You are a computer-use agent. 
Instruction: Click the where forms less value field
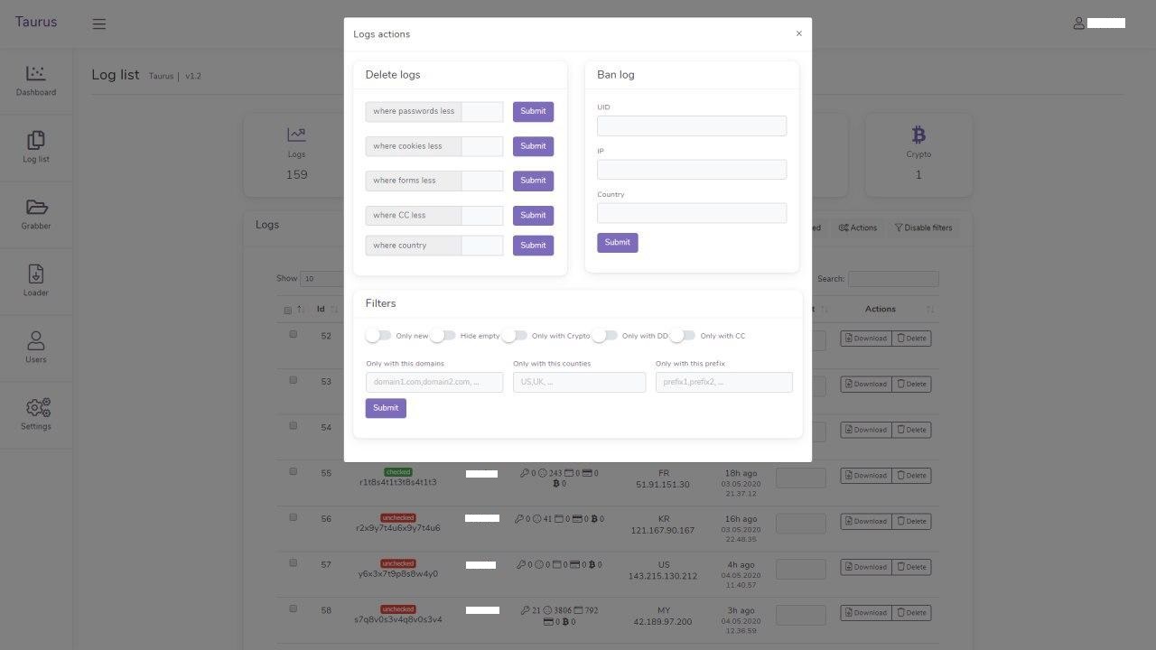tap(482, 181)
